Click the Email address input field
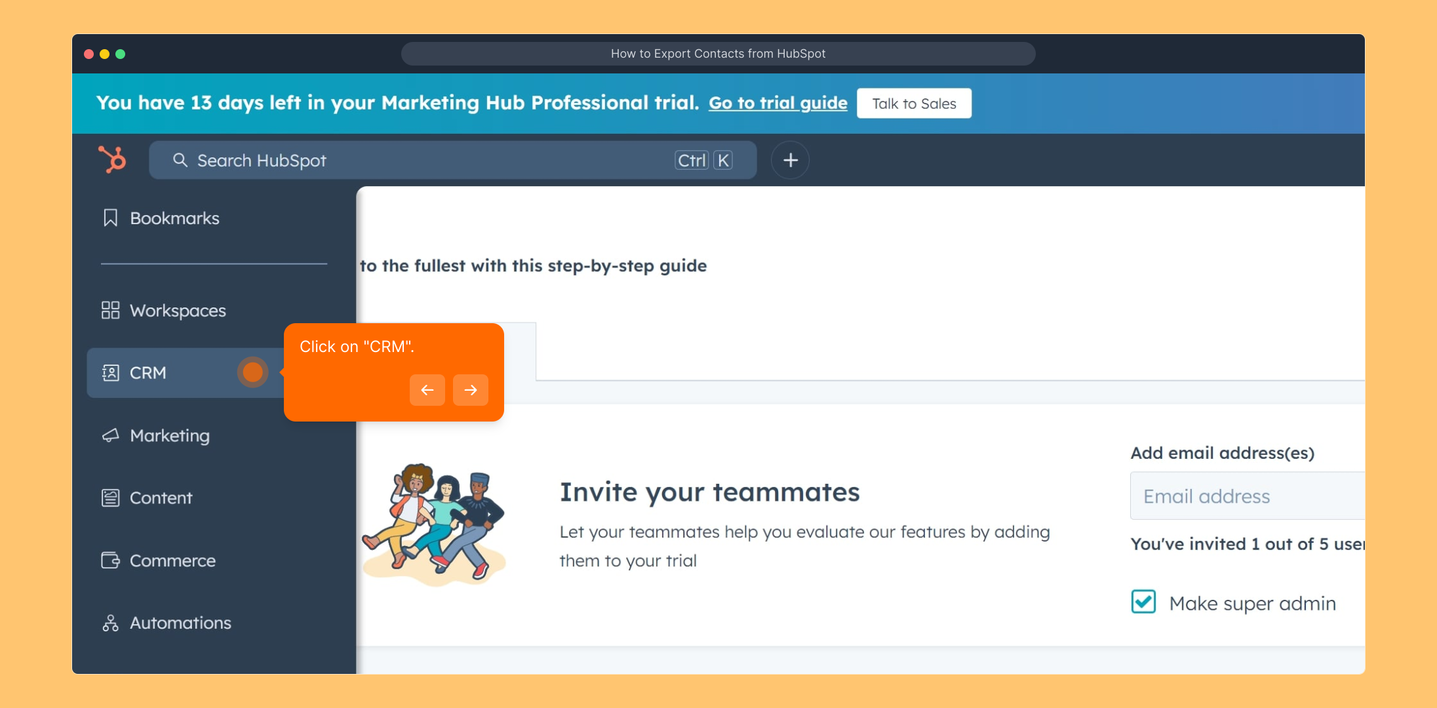 (1246, 496)
